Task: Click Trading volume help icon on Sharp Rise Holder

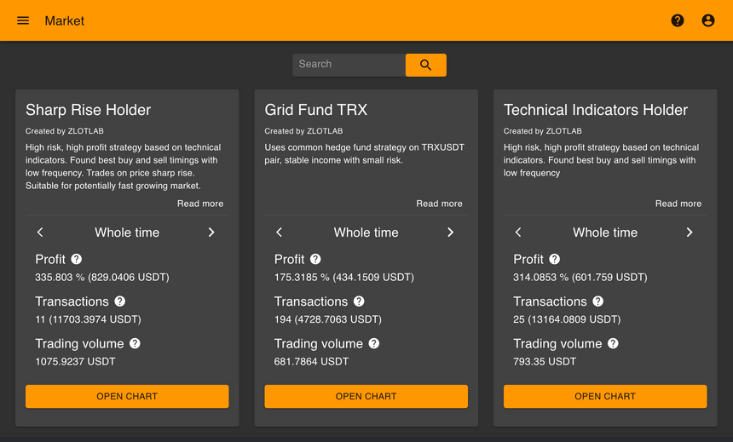Action: [135, 343]
